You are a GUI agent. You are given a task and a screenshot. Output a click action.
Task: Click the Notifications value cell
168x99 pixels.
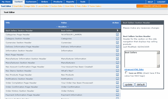tap(67, 79)
